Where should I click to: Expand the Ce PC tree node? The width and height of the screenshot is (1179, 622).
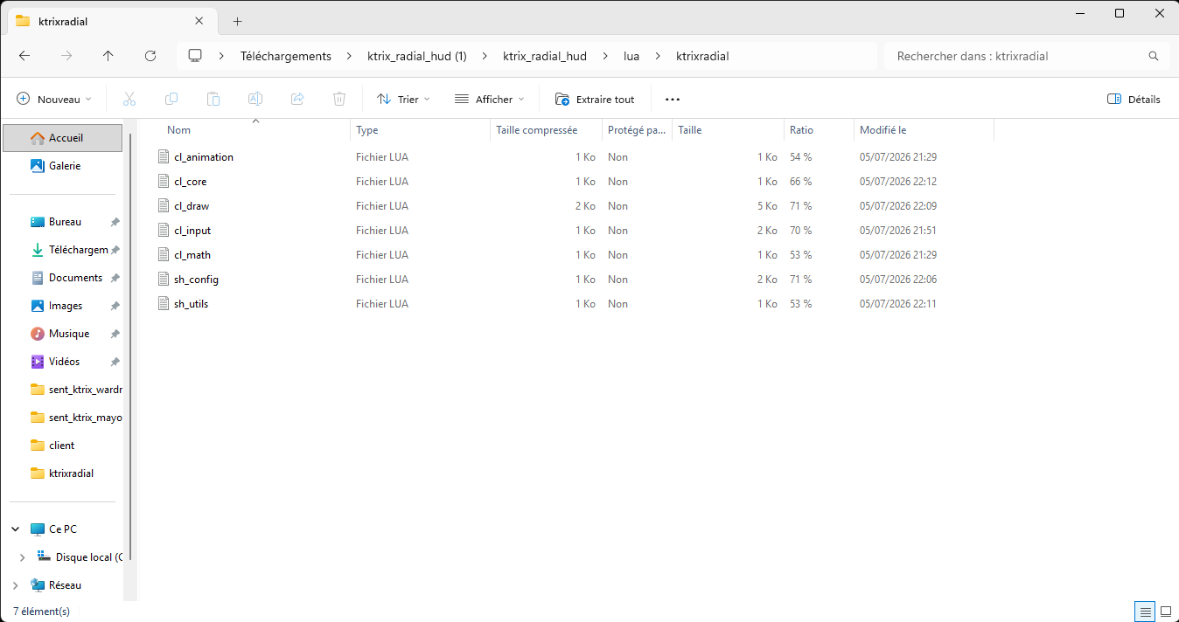(17, 529)
